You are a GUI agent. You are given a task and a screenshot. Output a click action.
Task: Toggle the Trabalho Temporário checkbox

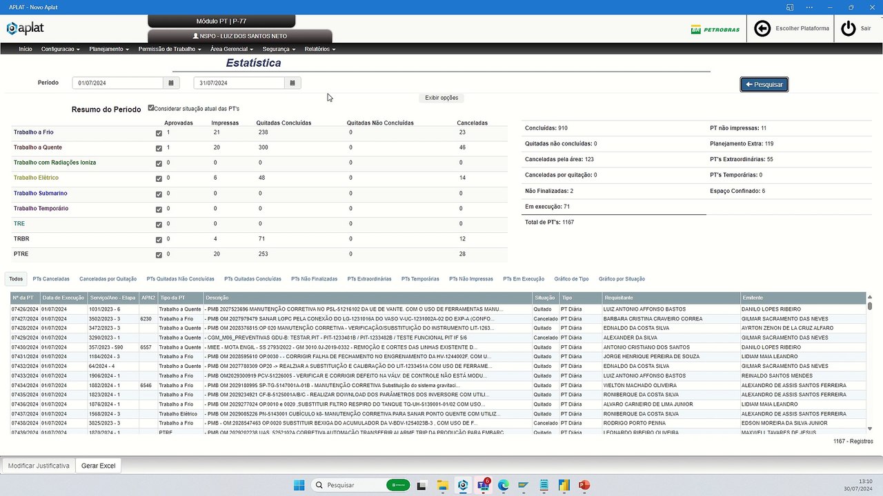(159, 209)
